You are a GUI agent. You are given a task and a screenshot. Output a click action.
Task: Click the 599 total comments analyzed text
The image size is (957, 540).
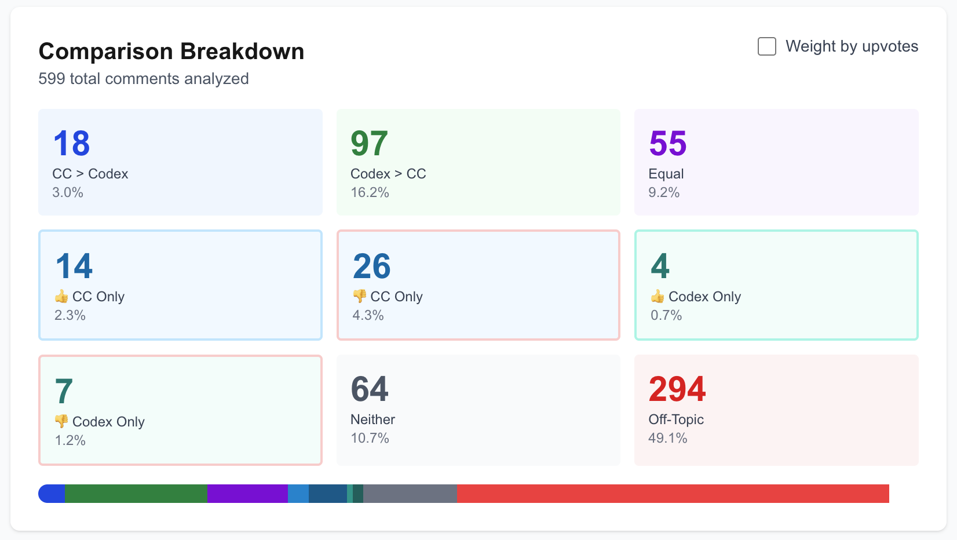tap(144, 79)
